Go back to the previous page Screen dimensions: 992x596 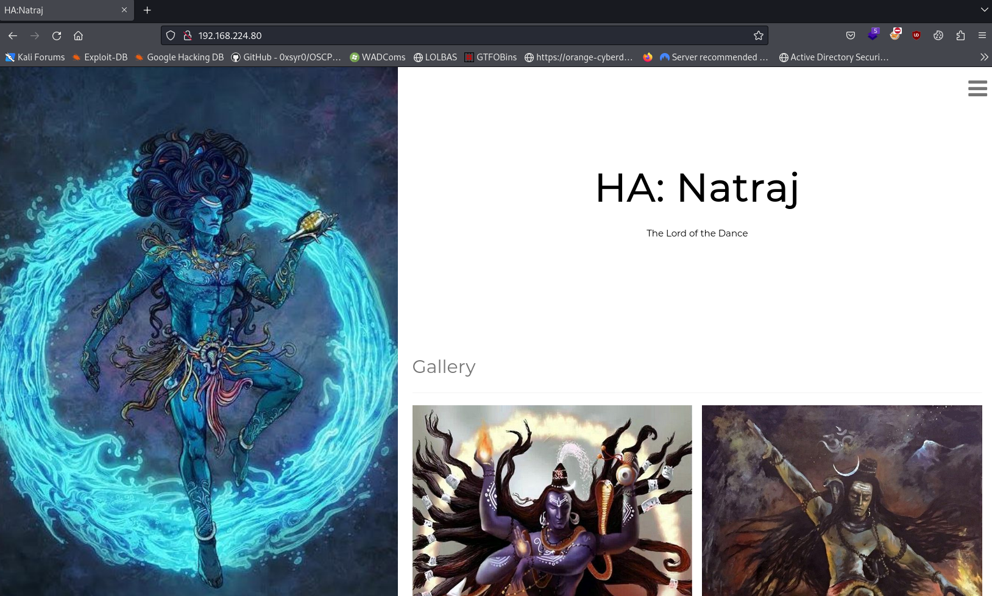13,35
